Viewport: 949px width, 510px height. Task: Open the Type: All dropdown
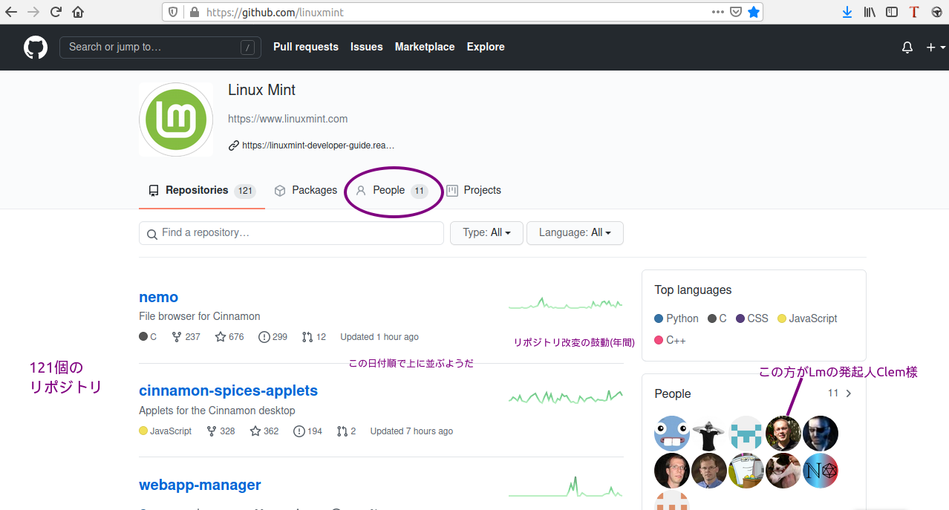pos(486,232)
